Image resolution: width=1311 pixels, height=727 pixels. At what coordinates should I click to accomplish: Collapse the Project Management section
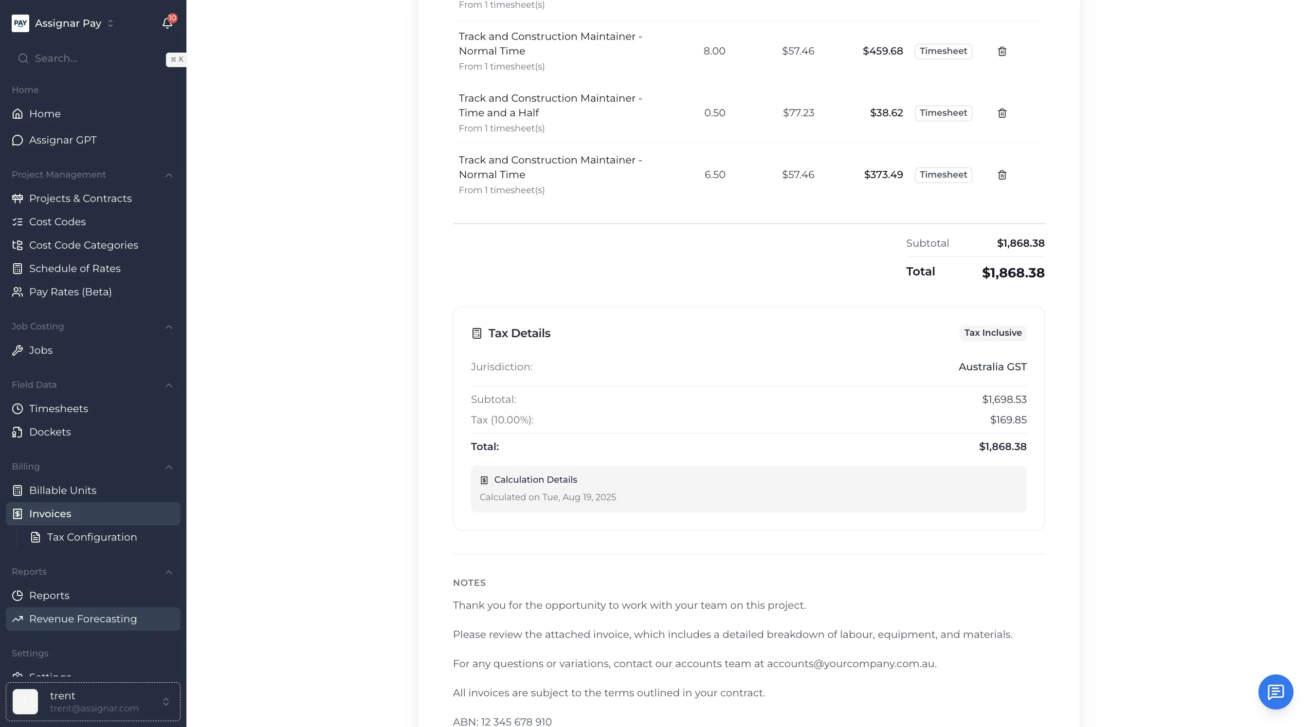coord(168,175)
